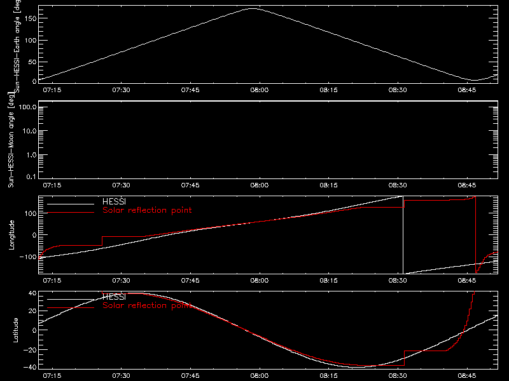Viewport: 509px width, 381px height.
Task: Click 08:45 time label under Latitude plot
Action: 467,376
